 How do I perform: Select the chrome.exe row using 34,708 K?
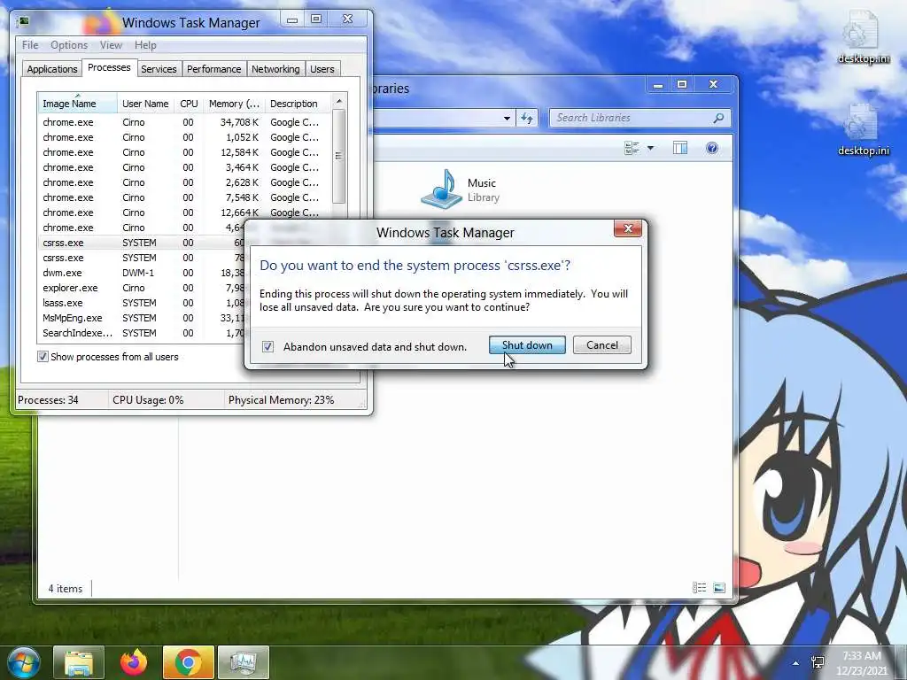pos(184,122)
